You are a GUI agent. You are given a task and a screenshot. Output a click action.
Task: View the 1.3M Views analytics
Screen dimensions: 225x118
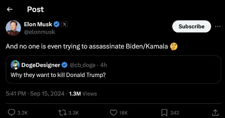pos(83,94)
